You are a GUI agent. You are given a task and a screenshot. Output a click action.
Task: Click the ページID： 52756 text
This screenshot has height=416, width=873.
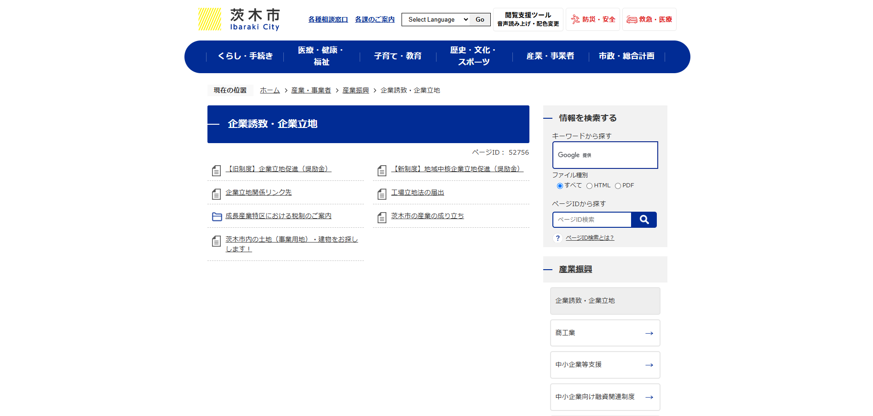(500, 152)
